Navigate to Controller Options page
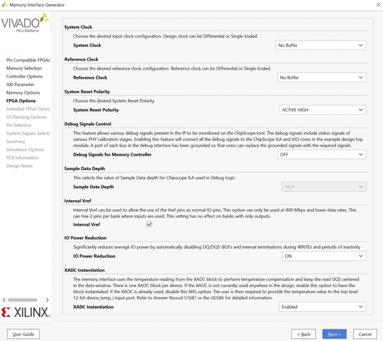The height and width of the screenshot is (341, 383). (24, 77)
